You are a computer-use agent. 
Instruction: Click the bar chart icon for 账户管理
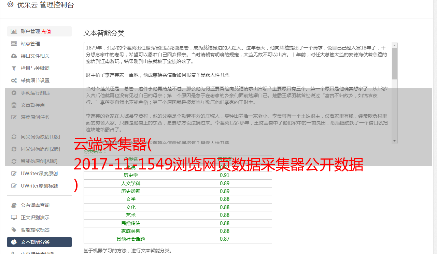14,31
